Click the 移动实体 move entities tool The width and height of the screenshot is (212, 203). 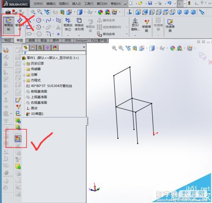coord(106,34)
